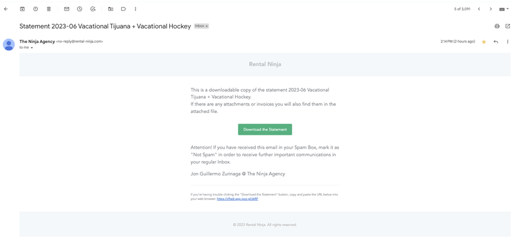Image resolution: width=517 pixels, height=251 pixels.
Task: Go to the next newer email
Action: pos(479,9)
